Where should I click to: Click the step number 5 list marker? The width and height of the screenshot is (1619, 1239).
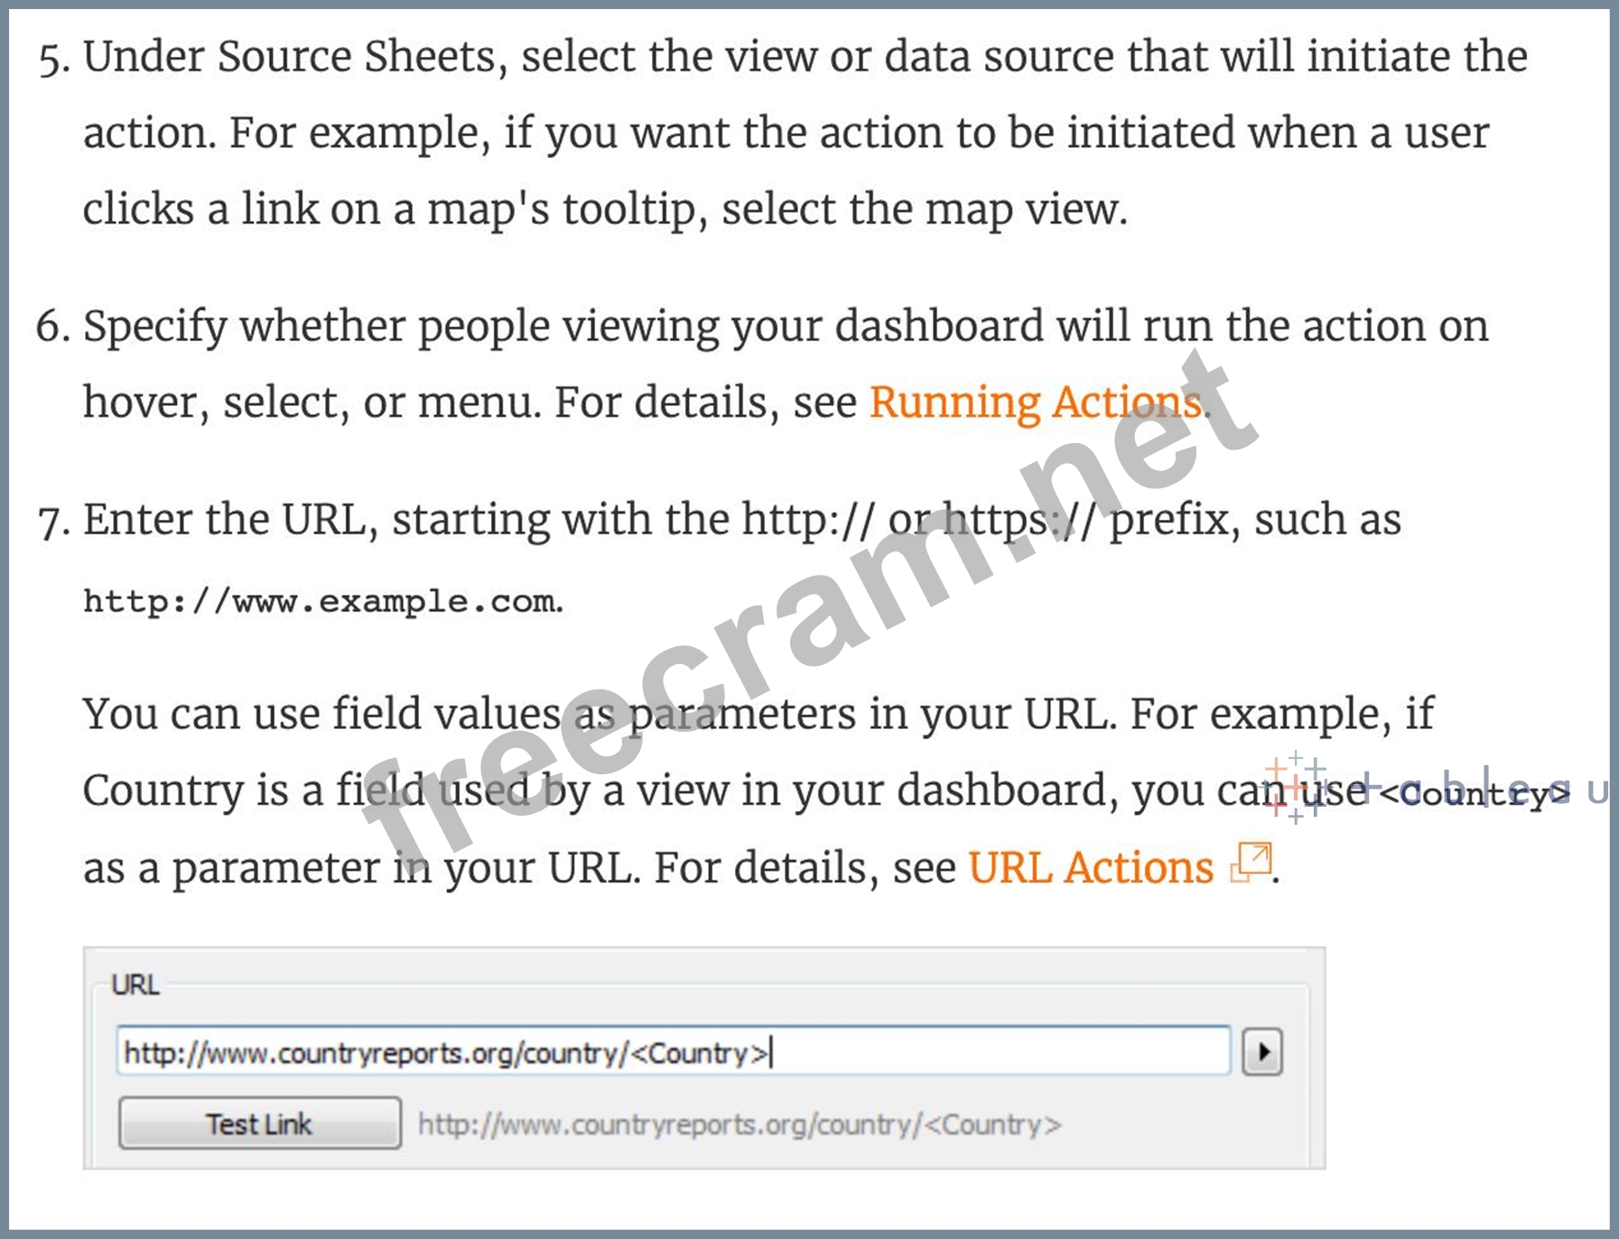pos(53,60)
